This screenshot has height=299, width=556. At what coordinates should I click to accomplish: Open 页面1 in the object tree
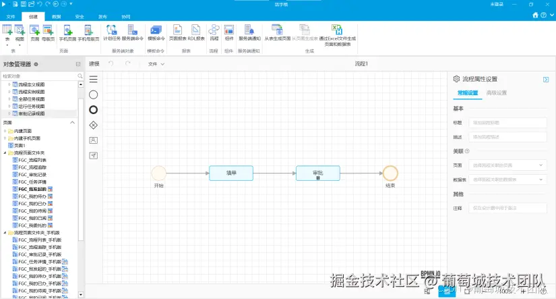click(x=17, y=146)
